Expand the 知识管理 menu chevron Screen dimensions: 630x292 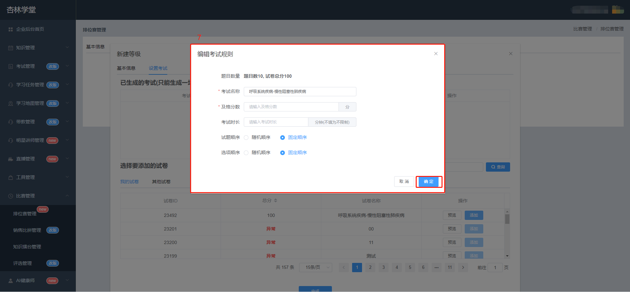[x=67, y=48]
